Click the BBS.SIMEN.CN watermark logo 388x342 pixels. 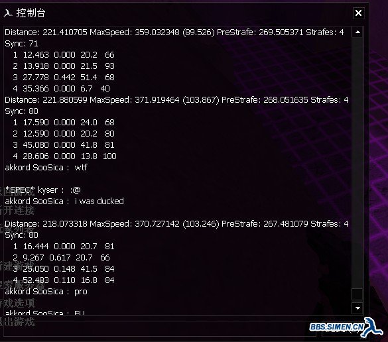[337, 327]
